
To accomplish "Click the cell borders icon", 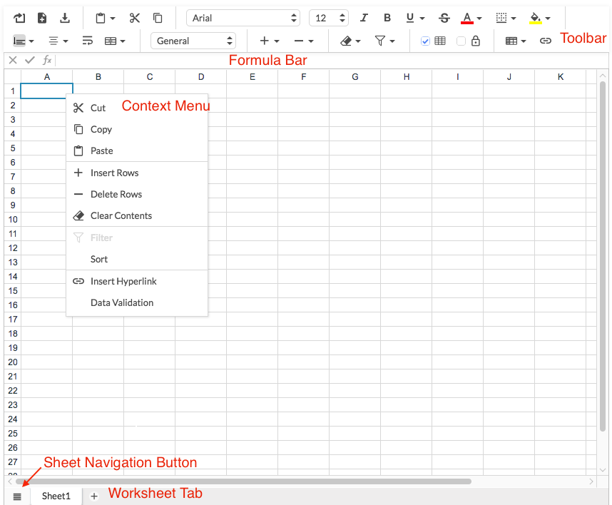I will pyautogui.click(x=501, y=18).
